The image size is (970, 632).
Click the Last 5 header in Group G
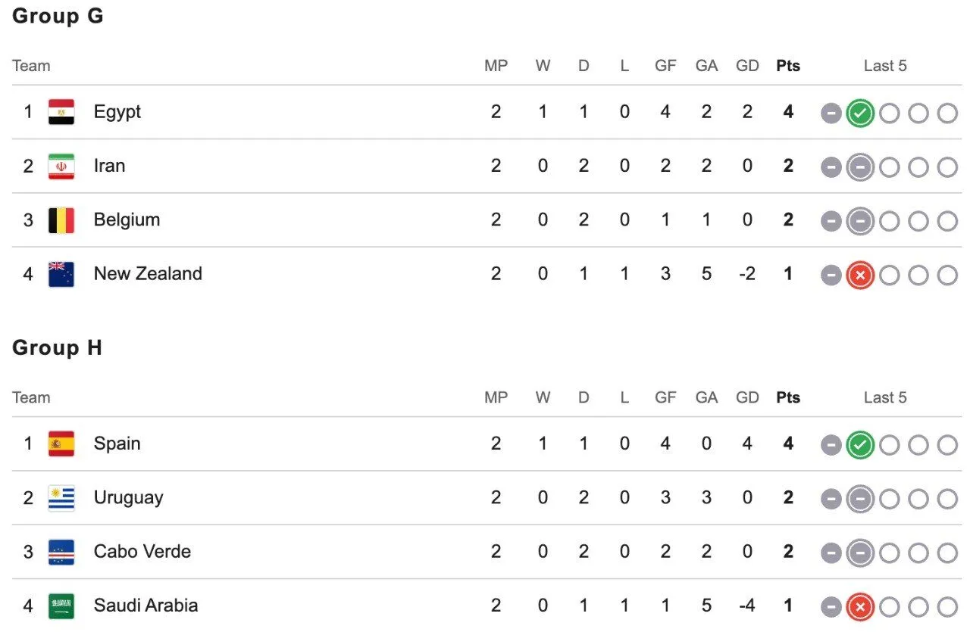[885, 66]
